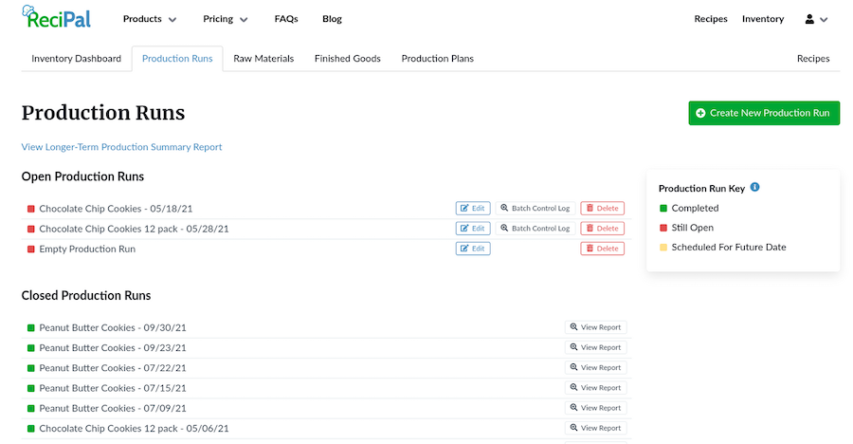Expand the Pricing dropdown menu

click(226, 19)
